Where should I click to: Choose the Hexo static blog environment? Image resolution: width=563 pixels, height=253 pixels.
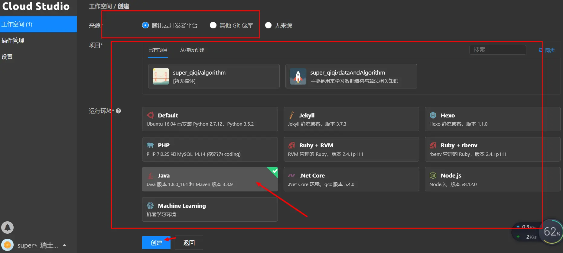(493, 119)
